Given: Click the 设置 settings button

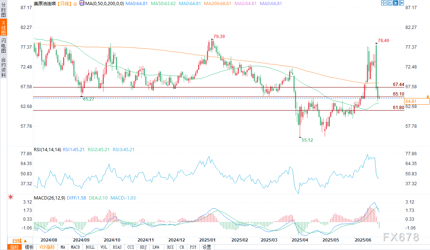Looking at the screenshot, I should (x=207, y=247).
